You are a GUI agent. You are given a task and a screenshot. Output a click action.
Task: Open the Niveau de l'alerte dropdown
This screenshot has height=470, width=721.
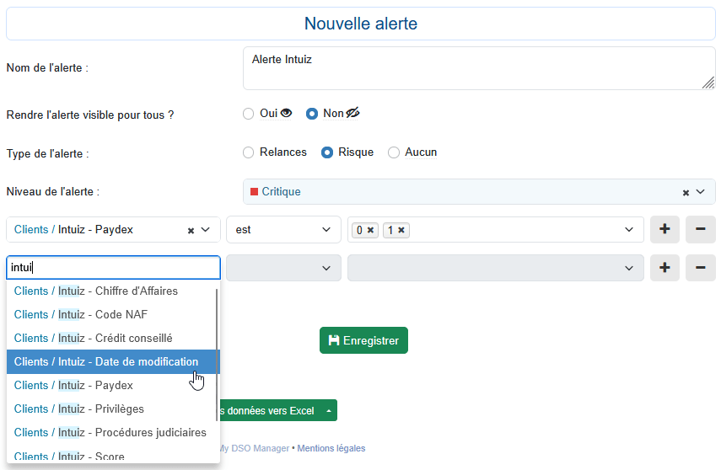700,192
